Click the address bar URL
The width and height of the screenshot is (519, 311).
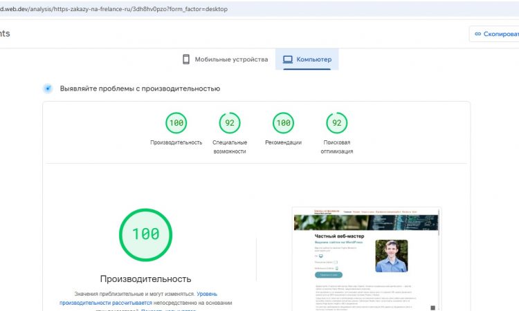pyautogui.click(x=114, y=9)
